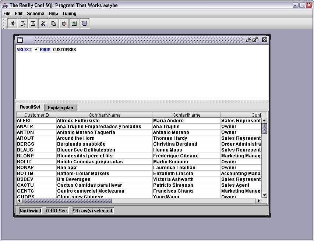
Task: Iconify the internal query window
Action: click(248, 40)
